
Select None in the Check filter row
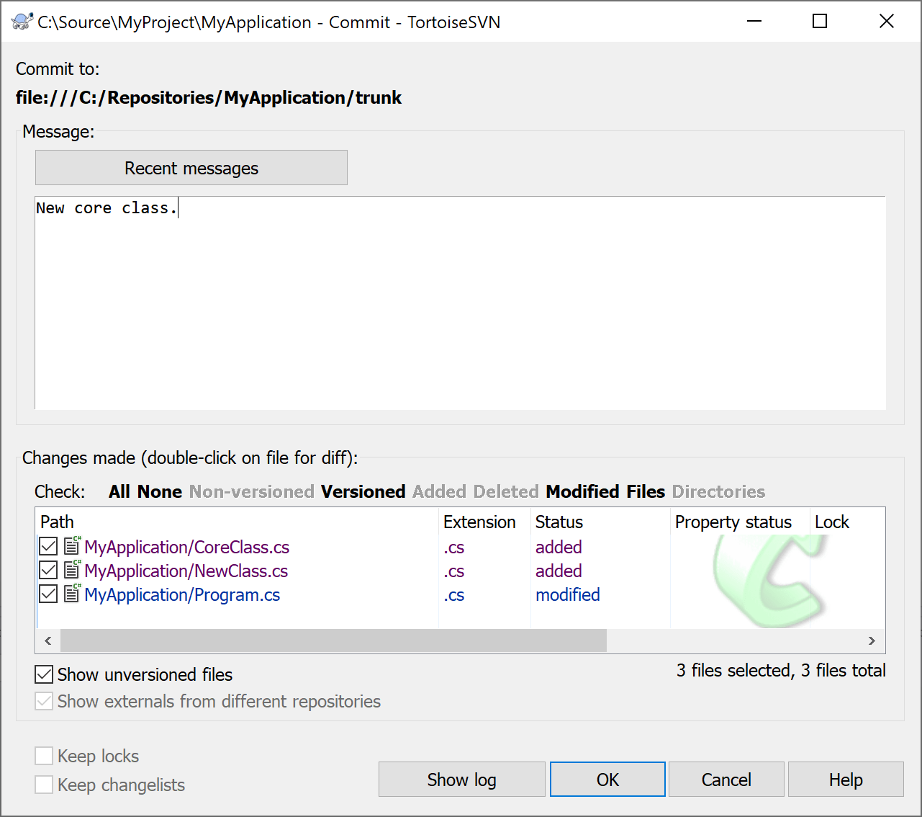click(160, 491)
